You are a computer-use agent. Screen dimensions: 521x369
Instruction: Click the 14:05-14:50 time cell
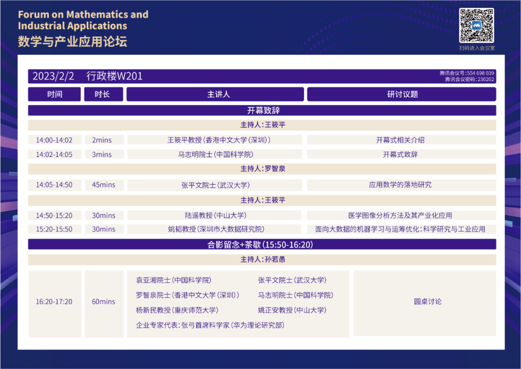(x=55, y=185)
